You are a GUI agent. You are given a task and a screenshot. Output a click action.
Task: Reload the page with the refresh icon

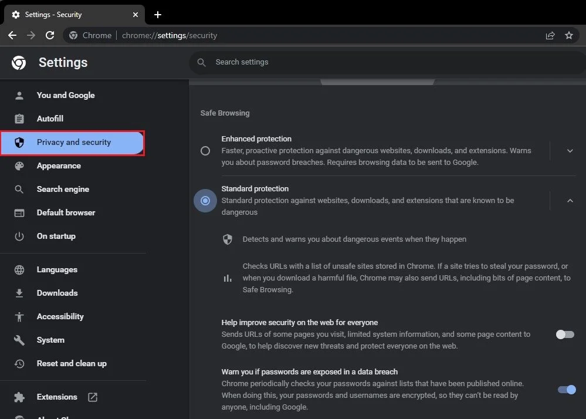[x=50, y=35]
